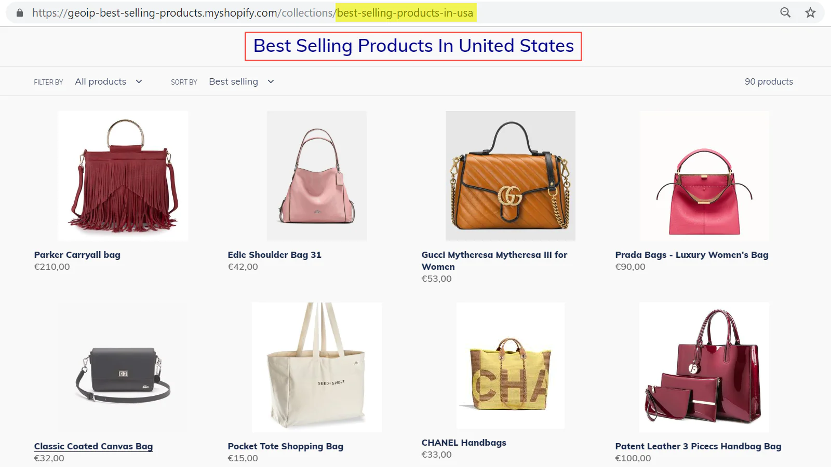
Task: Click the padlock site security icon
Action: pyautogui.click(x=20, y=12)
